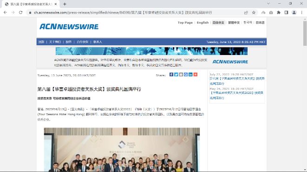Share article on Facebook

coord(171,74)
